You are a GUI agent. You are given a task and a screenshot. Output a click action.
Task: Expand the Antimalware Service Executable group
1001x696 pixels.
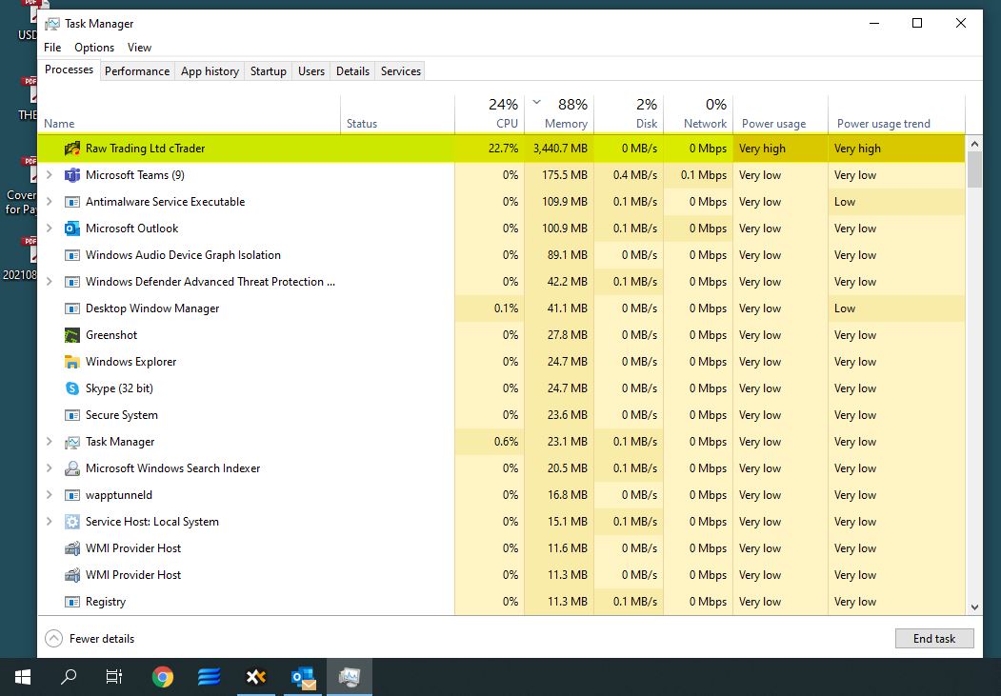50,202
